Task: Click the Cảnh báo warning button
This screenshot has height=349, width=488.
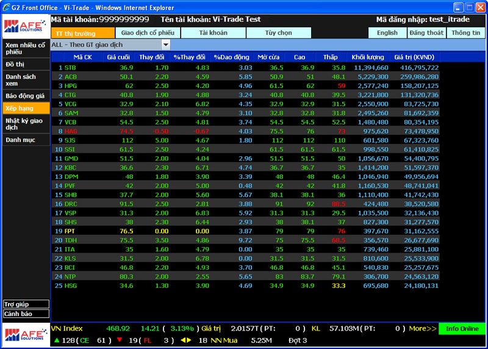Action: [x=26, y=314]
